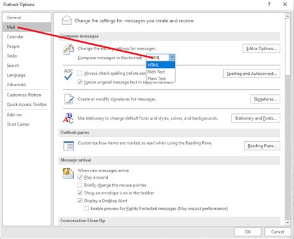Screen dimensions: 294x239
Task: Confirm the settings with the OK button
Action: (x=248, y=232)
